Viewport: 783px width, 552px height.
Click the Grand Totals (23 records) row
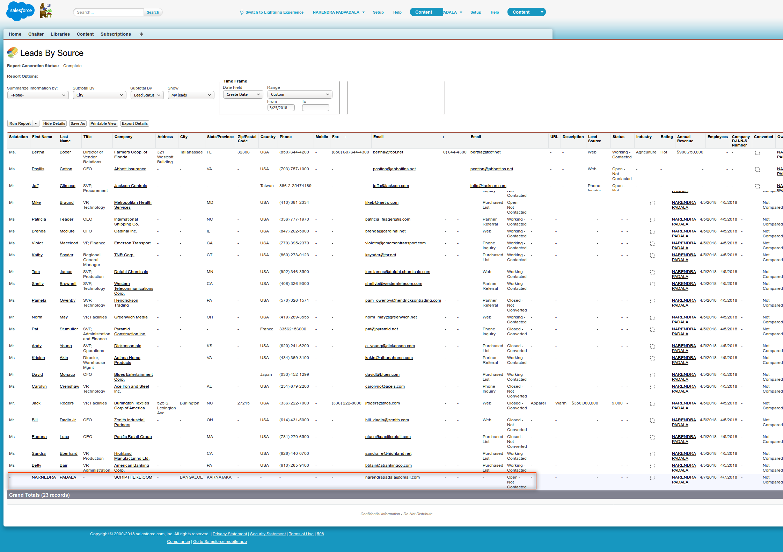pos(395,495)
